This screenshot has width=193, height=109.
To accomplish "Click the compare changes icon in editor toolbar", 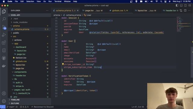I will pos(181,11).
